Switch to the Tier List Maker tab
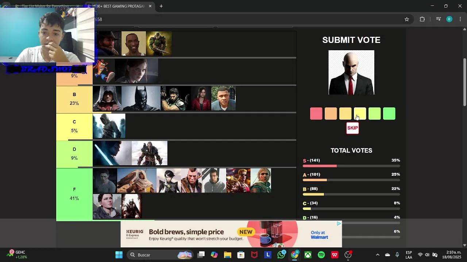Screen dimensions: 467x262 click(x=46, y=6)
